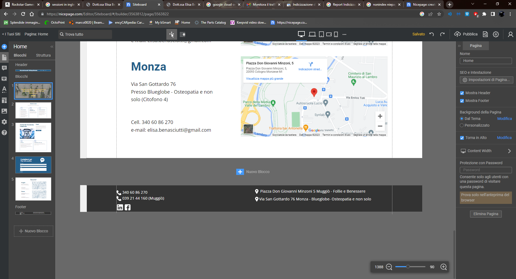The width and height of the screenshot is (516, 279).
Task: Open the help question mark icon
Action: tap(4, 133)
